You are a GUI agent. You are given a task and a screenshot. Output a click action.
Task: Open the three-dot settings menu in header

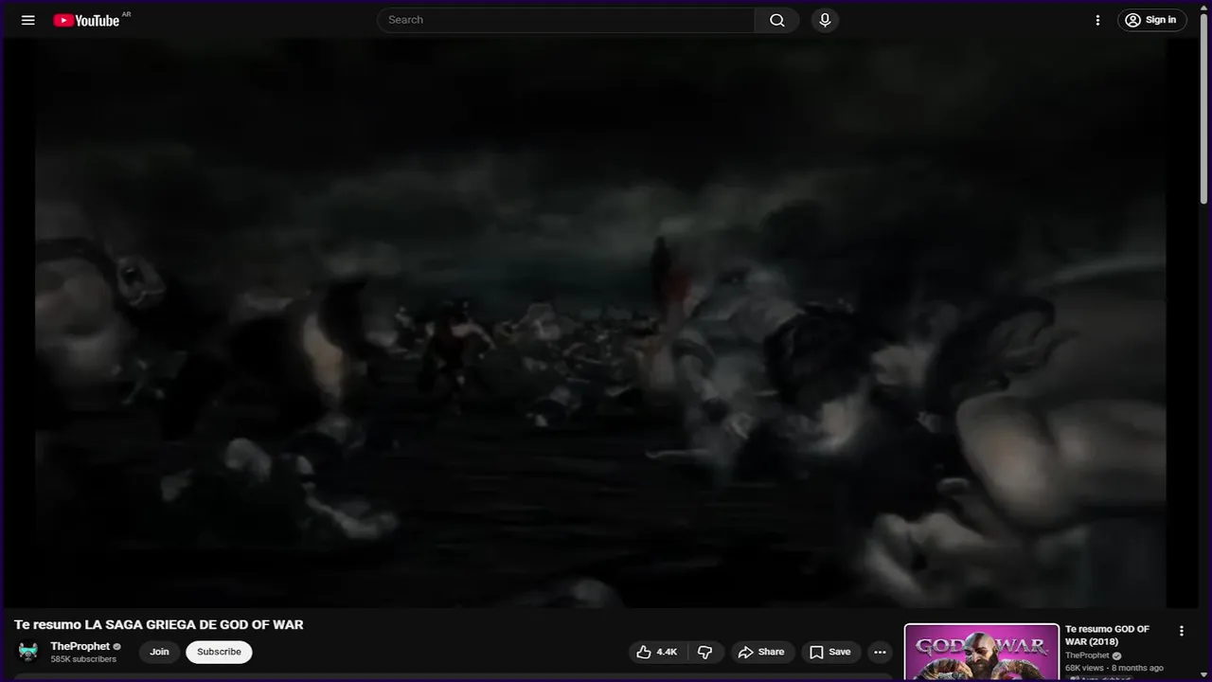click(1097, 20)
